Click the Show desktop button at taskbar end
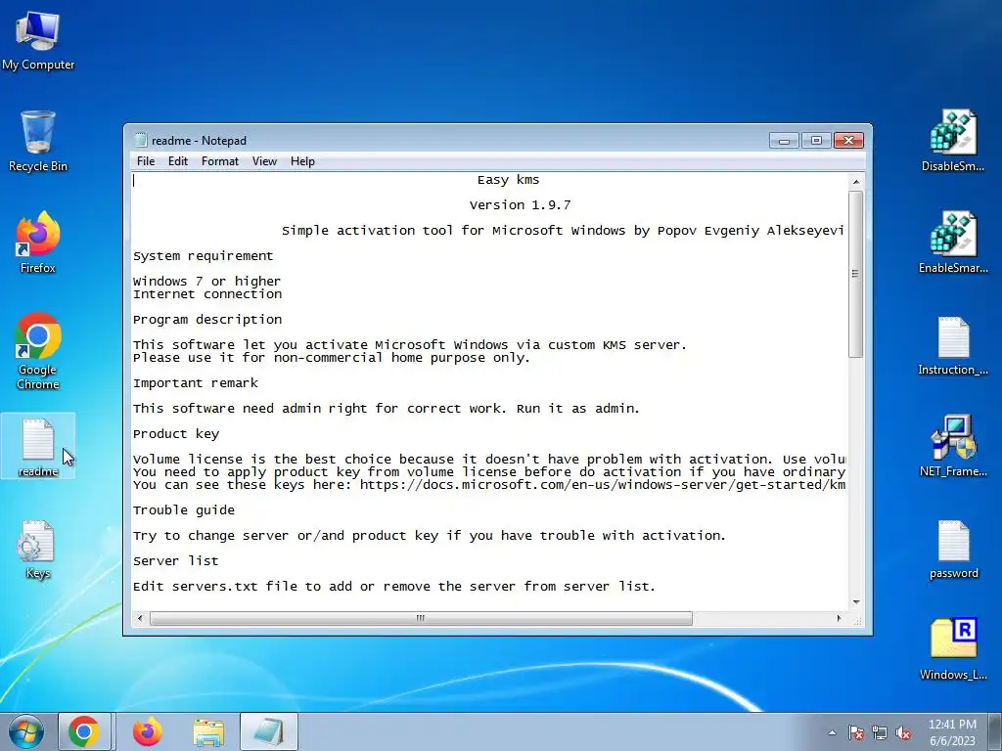This screenshot has width=1002, height=751. point(997,732)
